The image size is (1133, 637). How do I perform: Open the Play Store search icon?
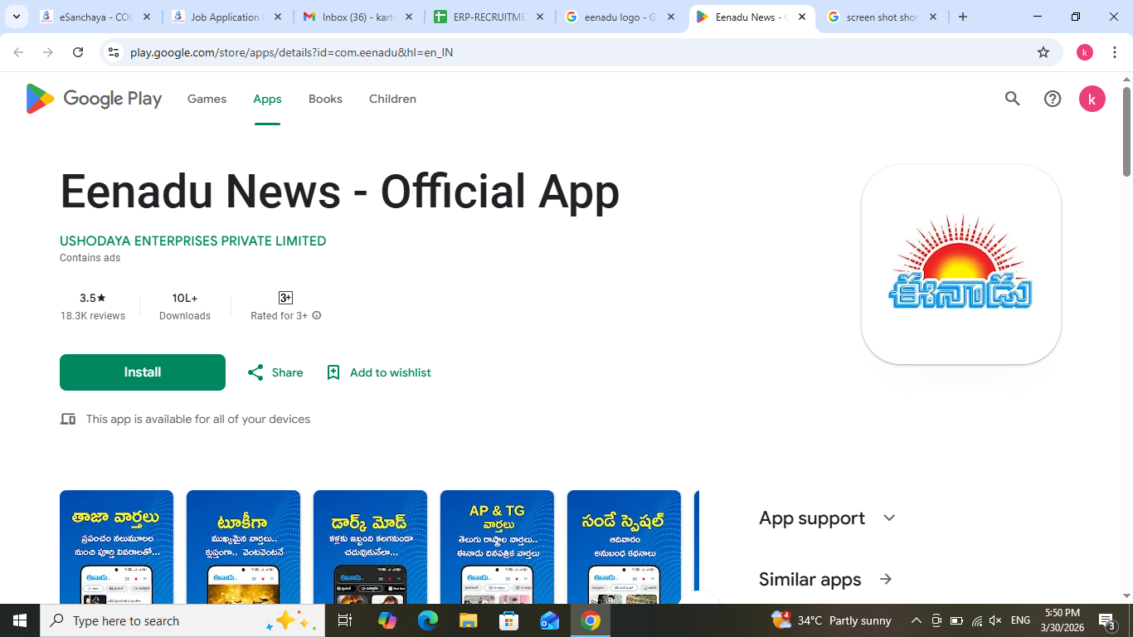pyautogui.click(x=1012, y=99)
